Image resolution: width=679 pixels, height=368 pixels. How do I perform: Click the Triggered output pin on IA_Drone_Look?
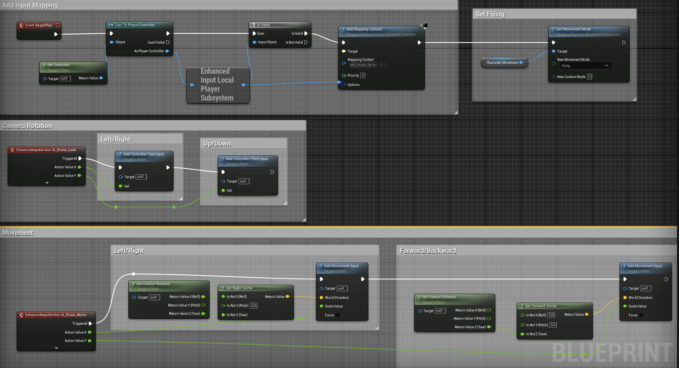[80, 158]
